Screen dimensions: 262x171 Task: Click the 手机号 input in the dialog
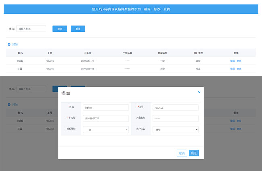(x=106, y=119)
